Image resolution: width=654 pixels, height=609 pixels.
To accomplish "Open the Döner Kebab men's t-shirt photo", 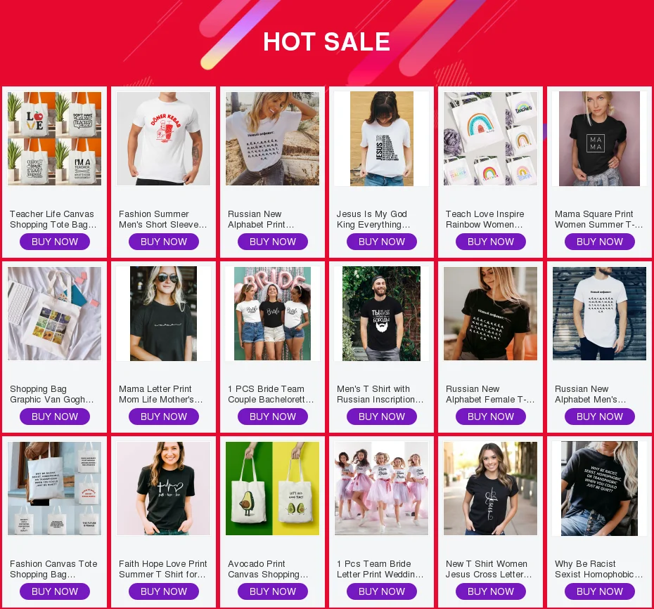I will coord(163,138).
